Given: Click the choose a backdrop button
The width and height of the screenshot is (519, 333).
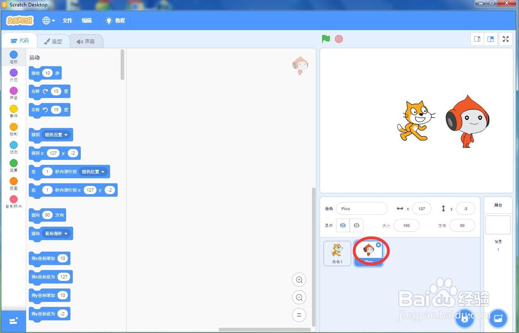Looking at the screenshot, I should (498, 319).
